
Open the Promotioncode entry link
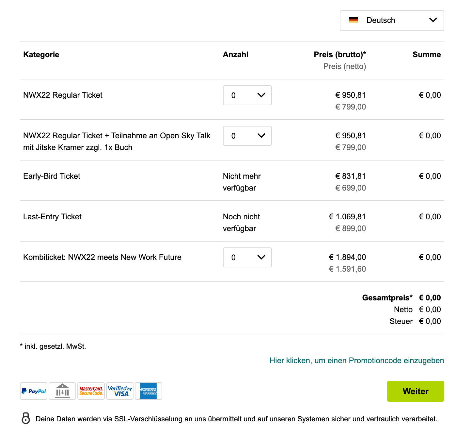tap(357, 361)
